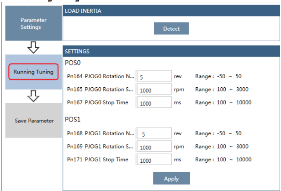
Task: Select the Running Tuning step
Action: coord(33,72)
